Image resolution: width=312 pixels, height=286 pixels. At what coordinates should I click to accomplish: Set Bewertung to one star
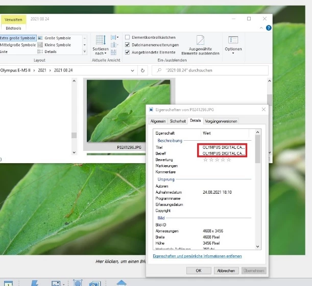tap(206, 160)
